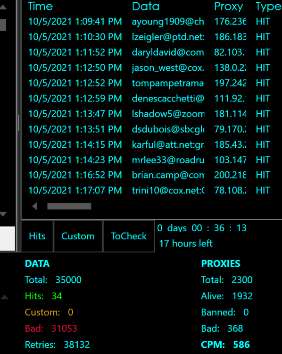Click the vertical splitter beside hits list
Screen dimensions: 282x354
coord(18,123)
